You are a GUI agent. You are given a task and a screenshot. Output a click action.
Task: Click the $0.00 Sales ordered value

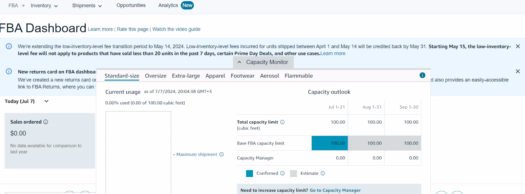pos(18,133)
